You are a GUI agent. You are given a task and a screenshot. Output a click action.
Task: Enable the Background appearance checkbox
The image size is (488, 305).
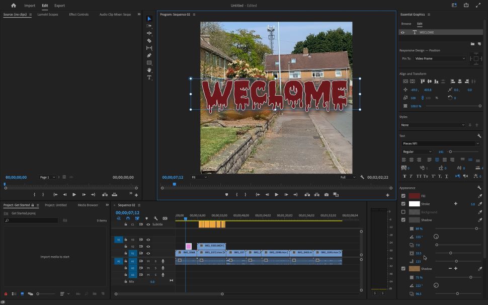pos(403,212)
